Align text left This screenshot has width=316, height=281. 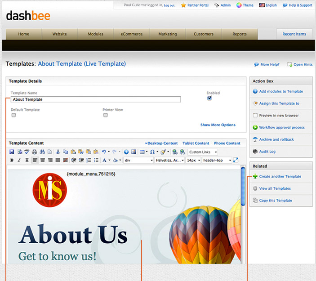click(35, 160)
